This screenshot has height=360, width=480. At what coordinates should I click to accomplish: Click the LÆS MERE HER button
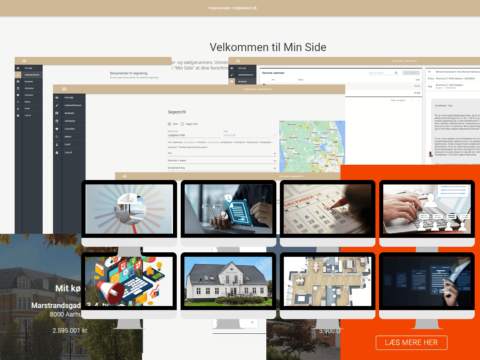point(411,343)
